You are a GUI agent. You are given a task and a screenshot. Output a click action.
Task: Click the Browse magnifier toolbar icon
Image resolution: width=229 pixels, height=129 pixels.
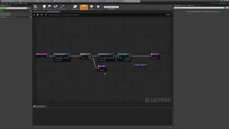click(x=49, y=7)
